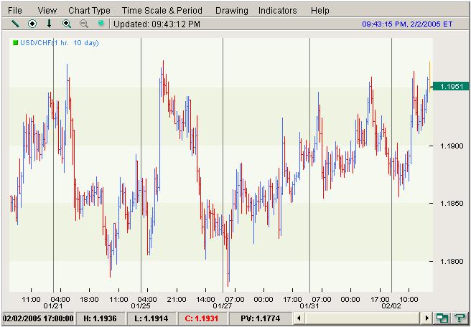Click the down arrow marker tool
The height and width of the screenshot is (327, 471).
[x=50, y=24]
